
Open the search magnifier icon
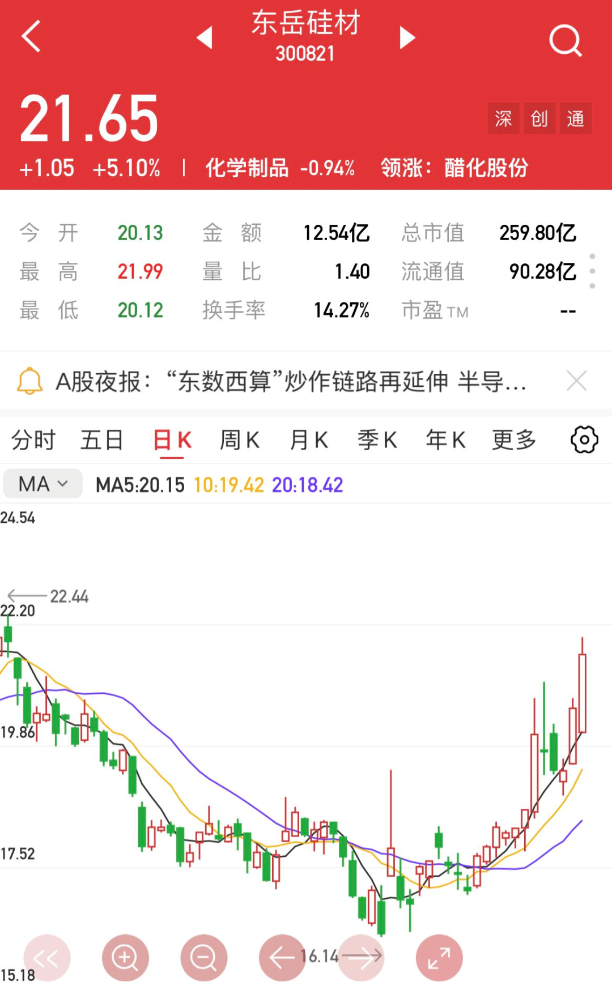[x=566, y=40]
